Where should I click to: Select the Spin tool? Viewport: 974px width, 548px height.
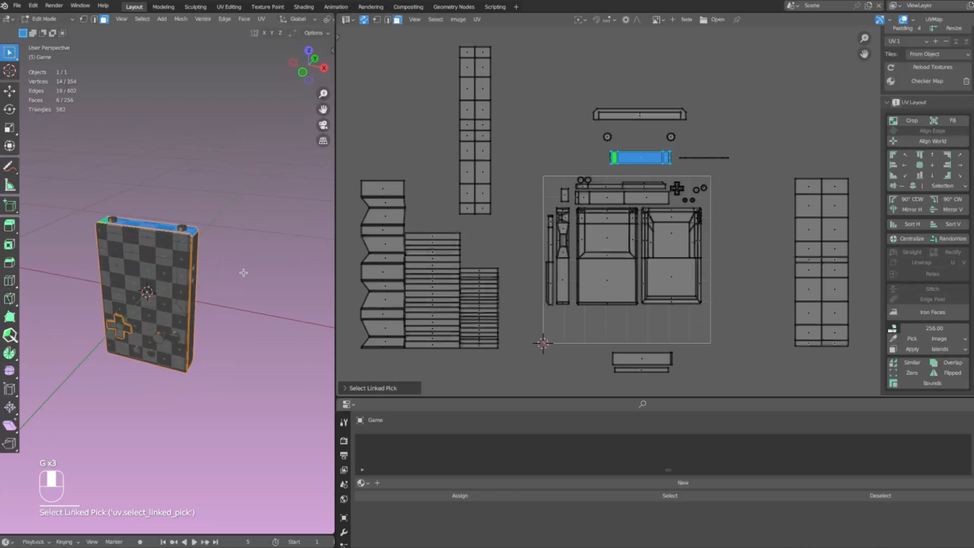[9, 352]
